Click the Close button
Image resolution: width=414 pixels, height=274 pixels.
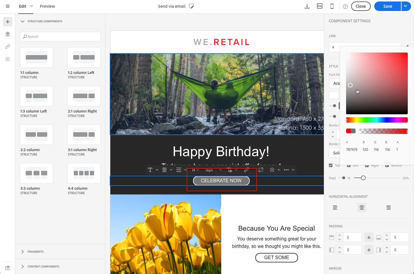[x=361, y=6]
